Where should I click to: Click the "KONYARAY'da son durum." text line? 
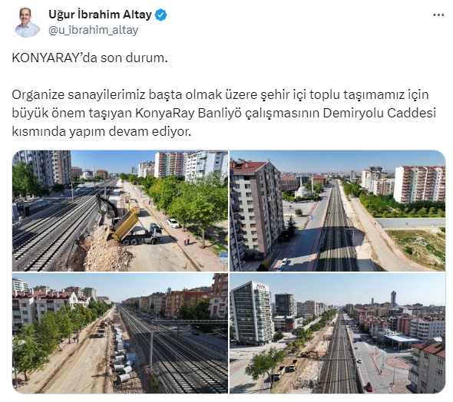[90, 58]
